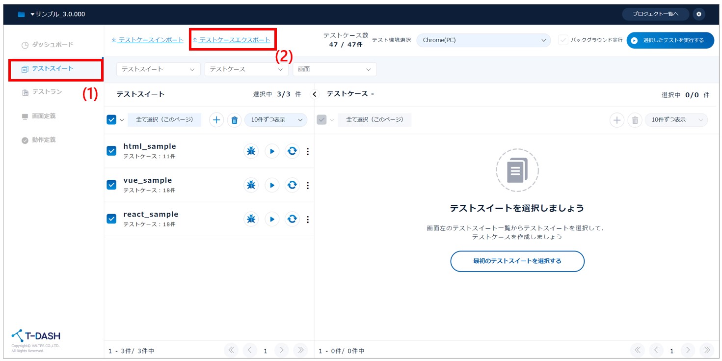Collapse the test suite panel with left chevron
The height and width of the screenshot is (361, 722).
click(315, 94)
